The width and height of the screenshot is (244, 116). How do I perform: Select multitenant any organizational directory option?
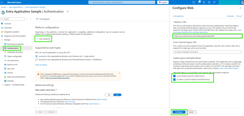coord(36,59)
